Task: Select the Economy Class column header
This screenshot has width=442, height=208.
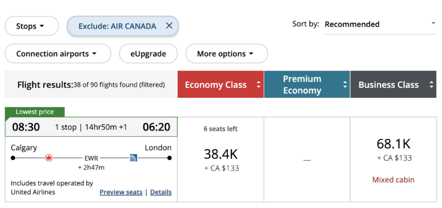Action: point(215,85)
